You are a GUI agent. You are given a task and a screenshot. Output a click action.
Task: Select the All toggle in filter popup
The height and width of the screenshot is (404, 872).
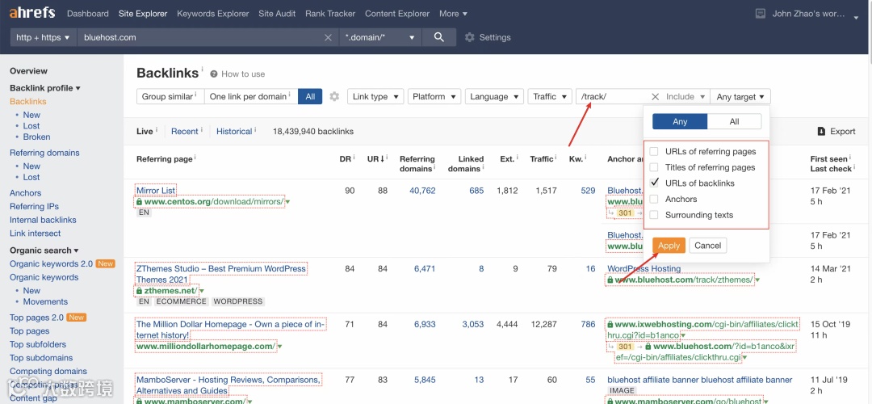tap(734, 122)
